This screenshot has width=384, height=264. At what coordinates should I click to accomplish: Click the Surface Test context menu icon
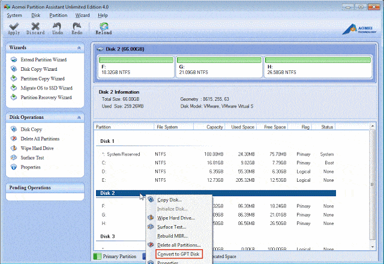(x=151, y=227)
